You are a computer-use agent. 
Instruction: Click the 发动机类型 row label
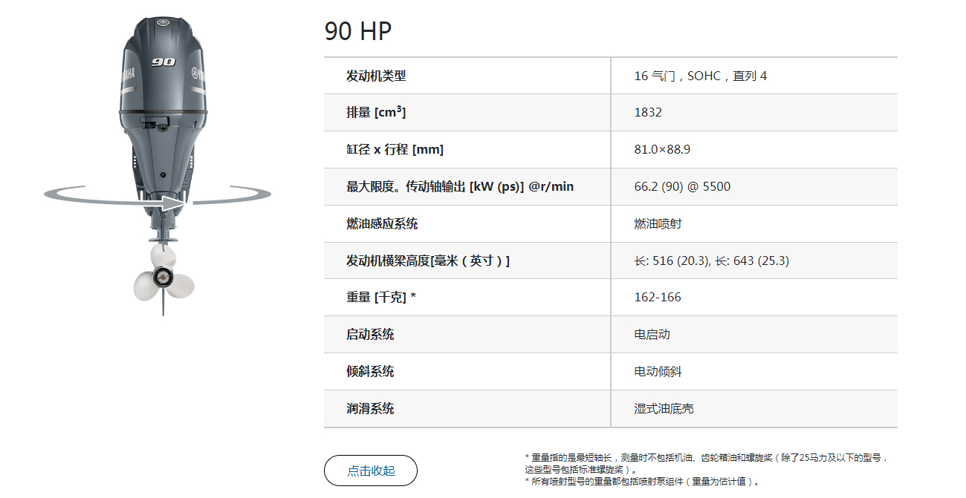coord(376,76)
